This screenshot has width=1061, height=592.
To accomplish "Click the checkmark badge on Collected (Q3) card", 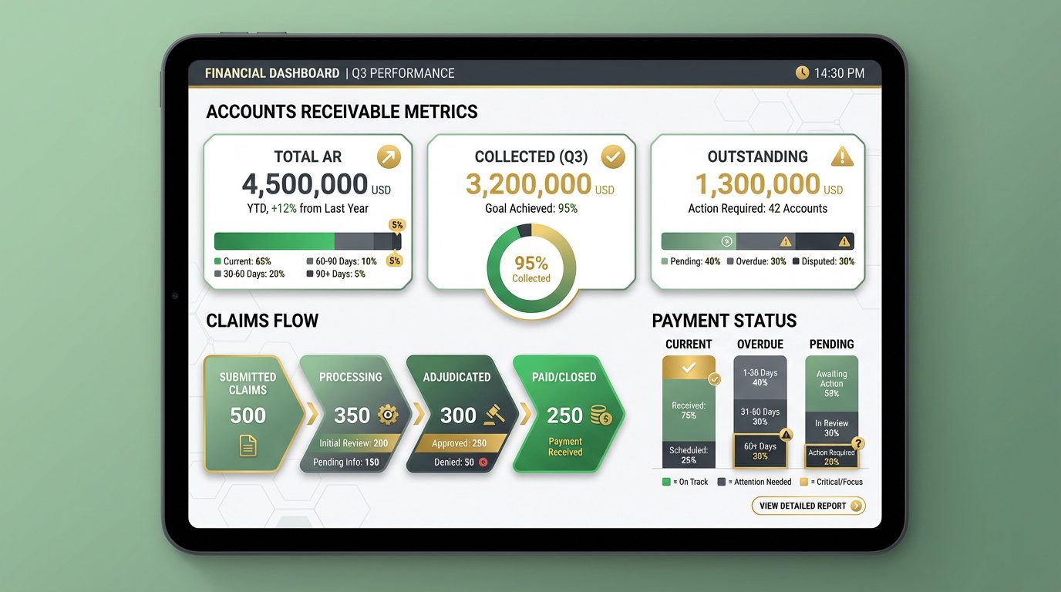I will coord(613,156).
